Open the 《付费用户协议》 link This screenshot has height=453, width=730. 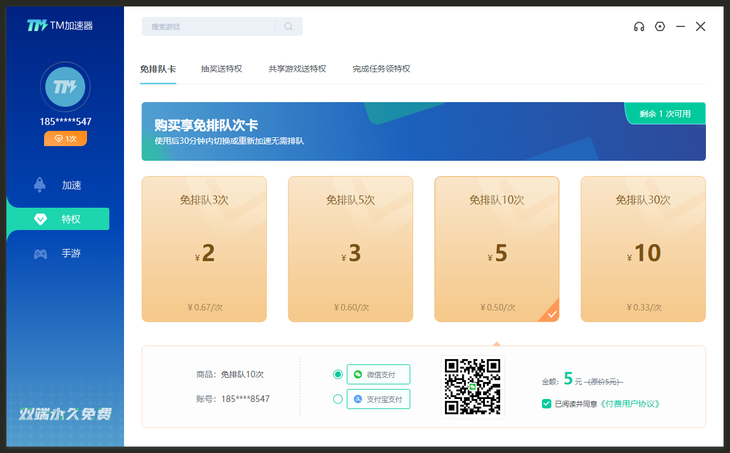point(630,404)
